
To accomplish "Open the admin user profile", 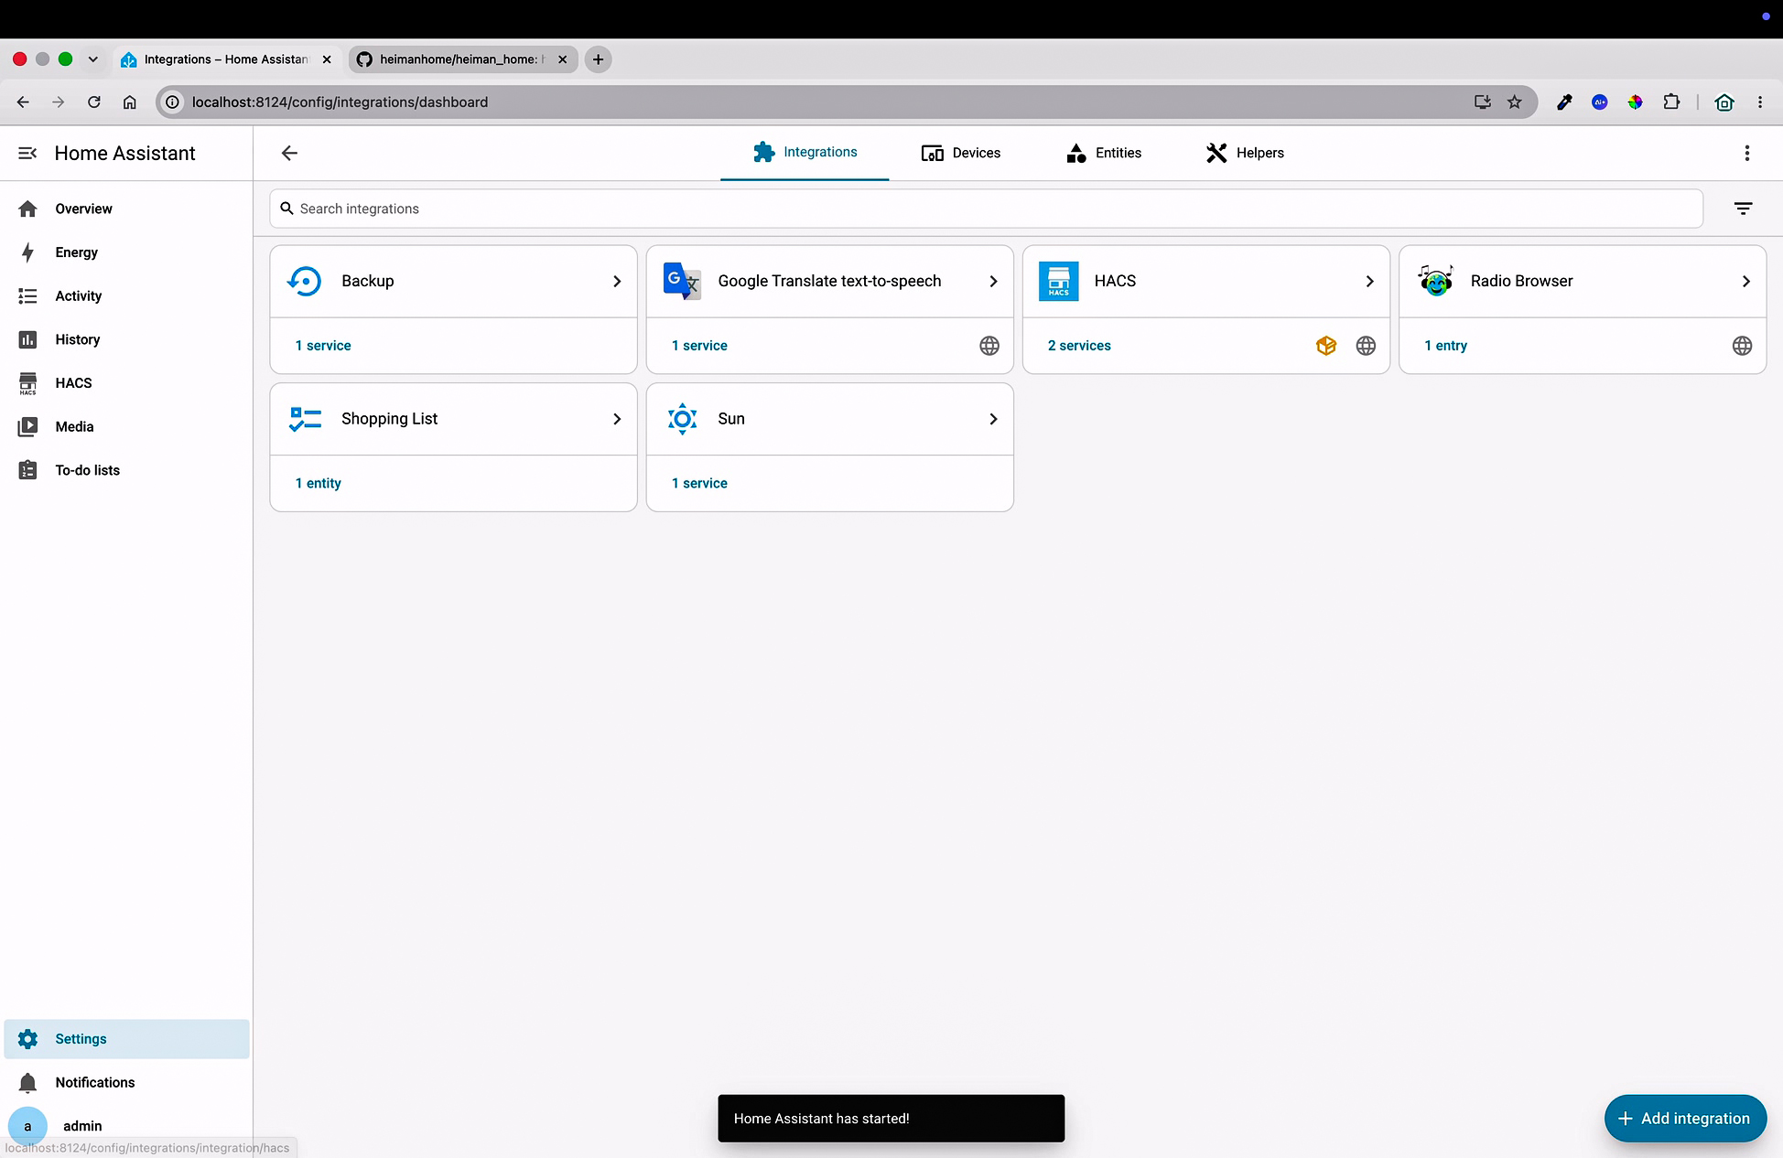I will [x=126, y=1126].
